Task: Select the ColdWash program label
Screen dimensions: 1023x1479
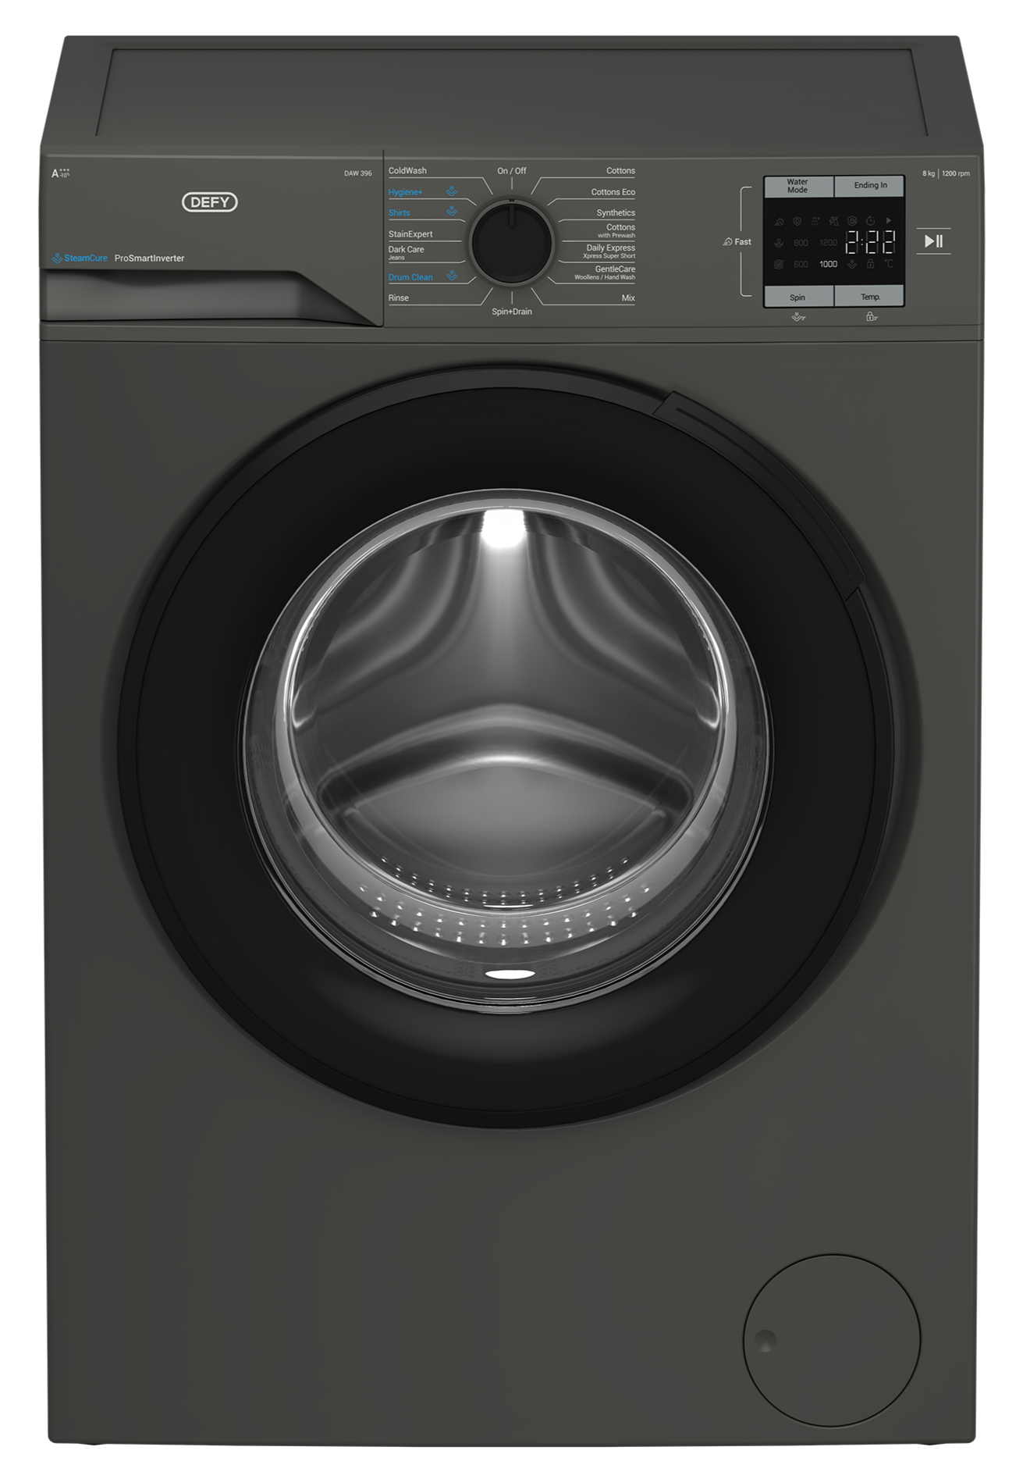Action: [407, 171]
